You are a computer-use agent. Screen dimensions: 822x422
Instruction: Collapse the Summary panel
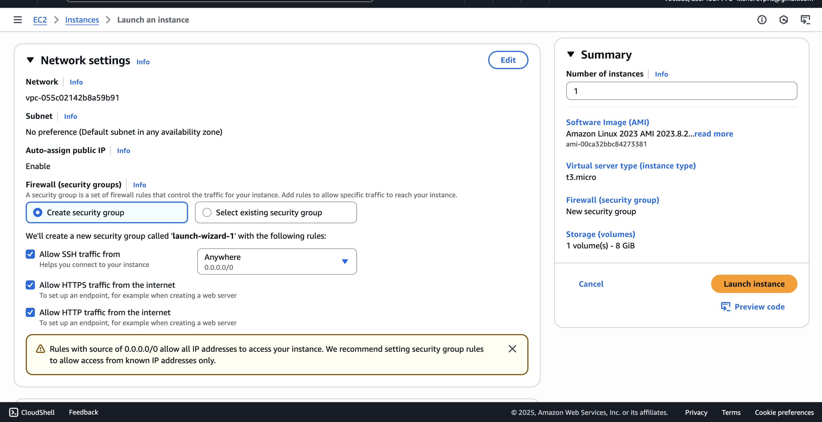pyautogui.click(x=571, y=54)
